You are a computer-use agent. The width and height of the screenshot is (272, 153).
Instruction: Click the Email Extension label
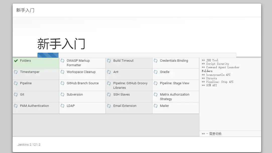[x=125, y=106]
